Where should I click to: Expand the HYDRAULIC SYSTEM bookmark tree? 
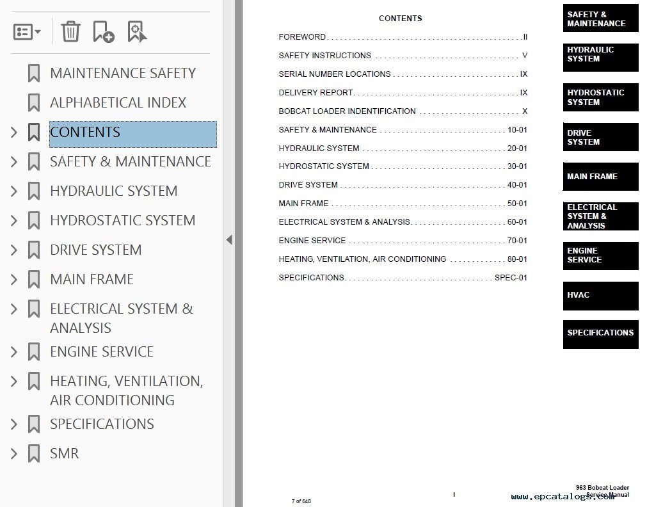pyautogui.click(x=14, y=191)
